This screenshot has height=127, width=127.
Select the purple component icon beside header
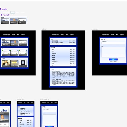point(1,9)
